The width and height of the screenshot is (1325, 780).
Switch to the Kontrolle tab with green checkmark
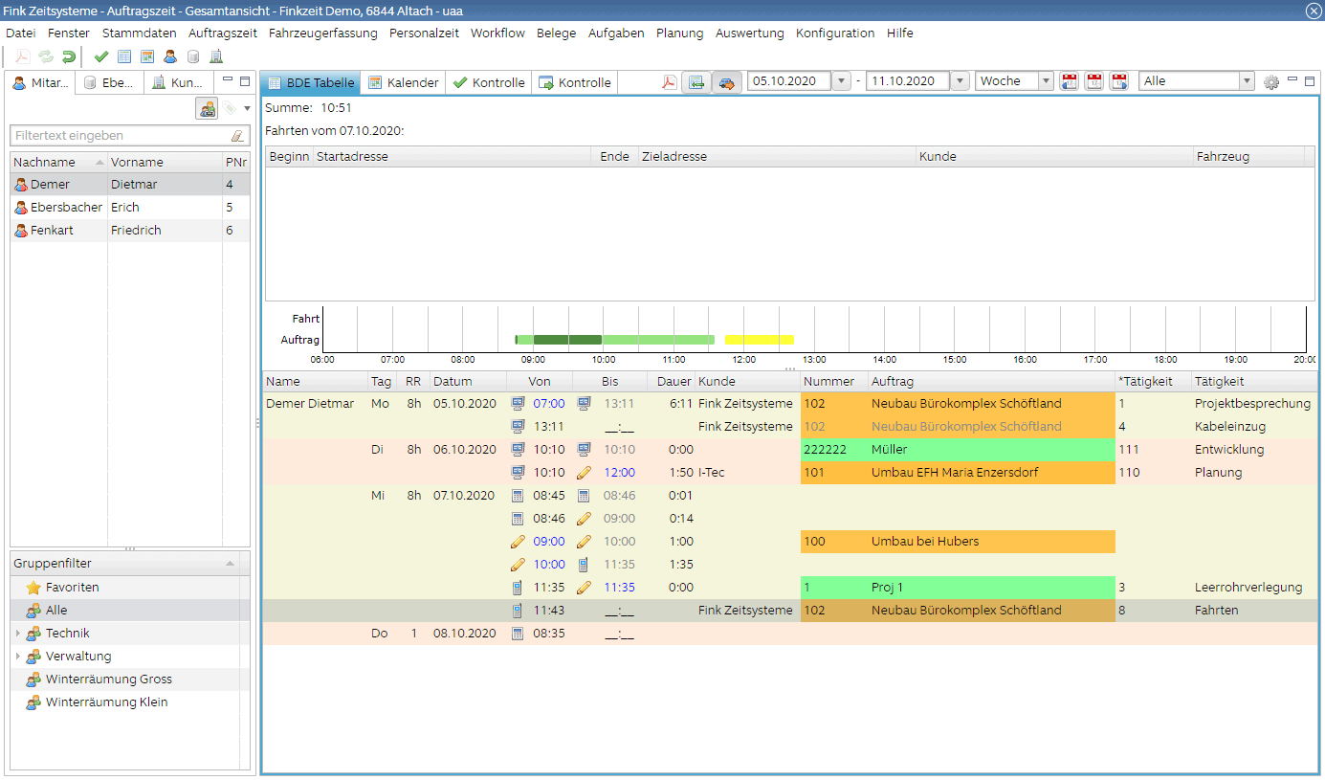point(489,82)
